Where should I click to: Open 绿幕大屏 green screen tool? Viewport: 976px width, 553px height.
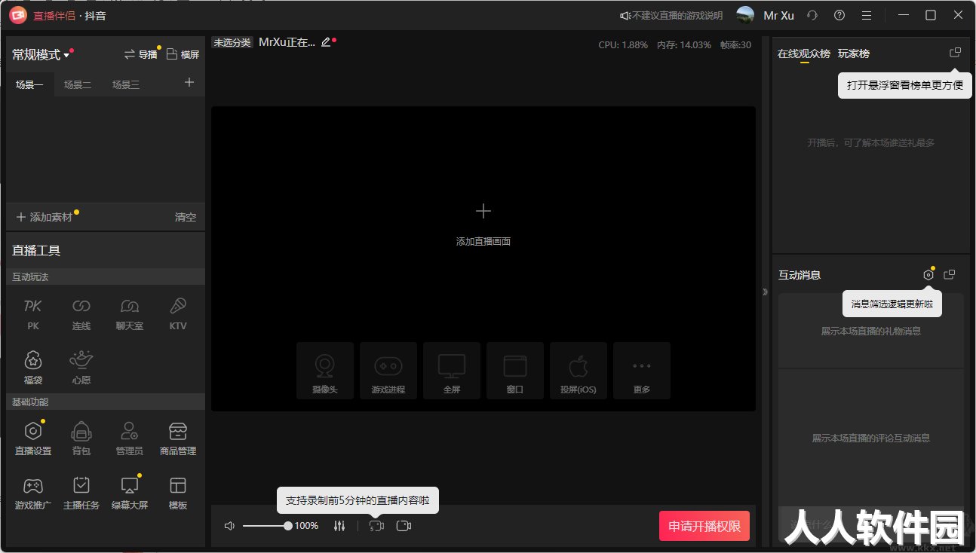(x=130, y=493)
